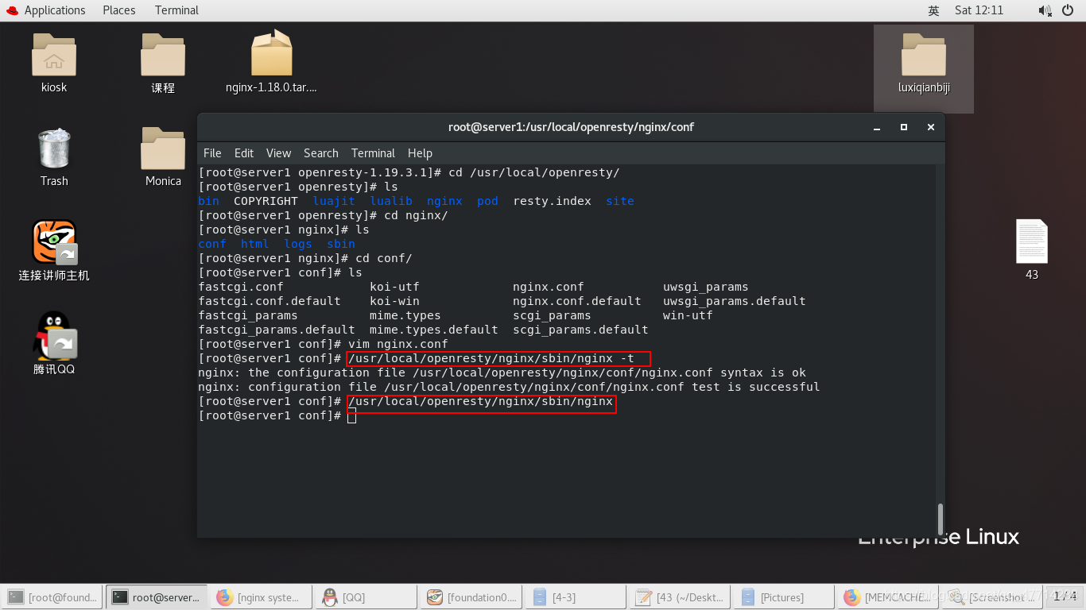Open the Help menu in terminal window
This screenshot has width=1086, height=610.
pos(420,153)
